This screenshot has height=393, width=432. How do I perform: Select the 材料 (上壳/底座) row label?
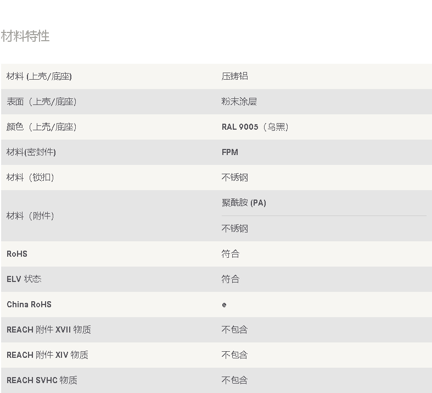(x=39, y=76)
